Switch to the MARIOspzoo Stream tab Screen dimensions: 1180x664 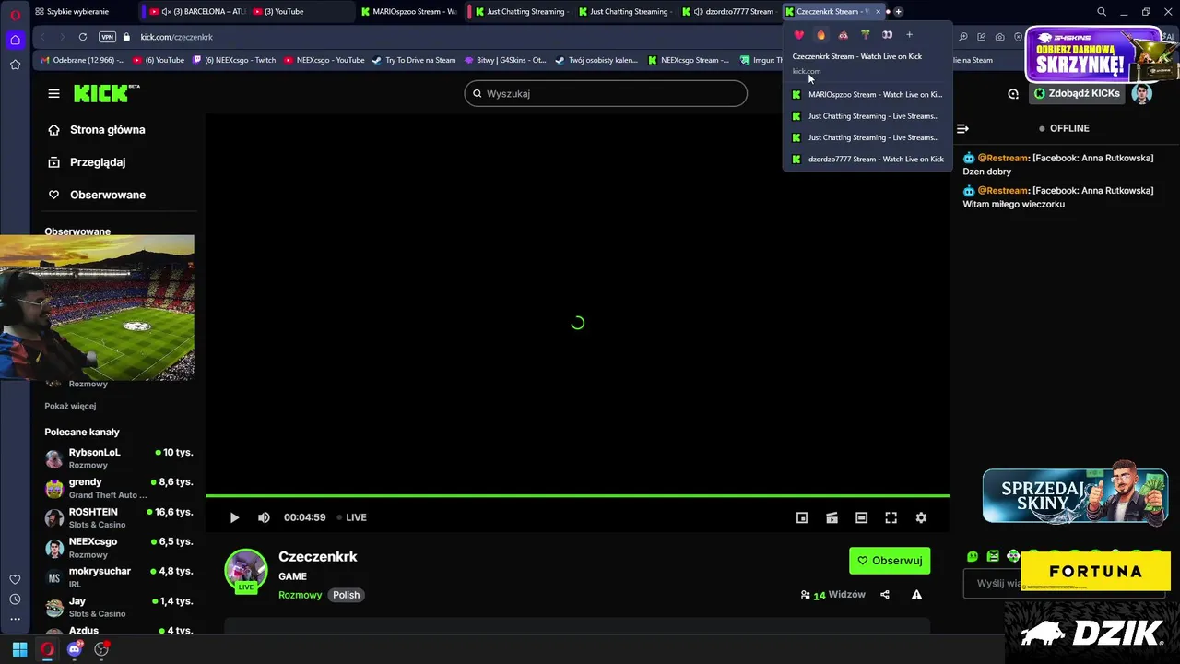(x=410, y=11)
